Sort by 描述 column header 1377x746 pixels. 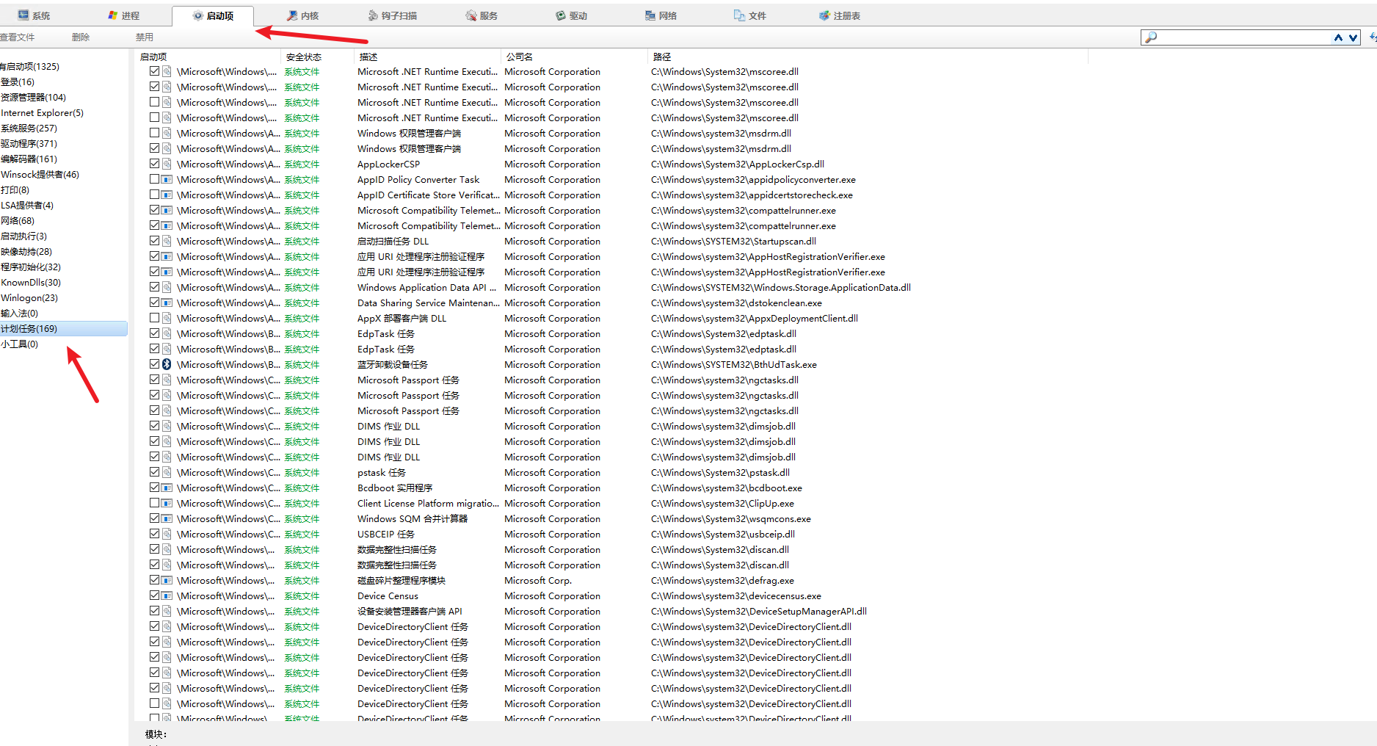pyautogui.click(x=427, y=57)
